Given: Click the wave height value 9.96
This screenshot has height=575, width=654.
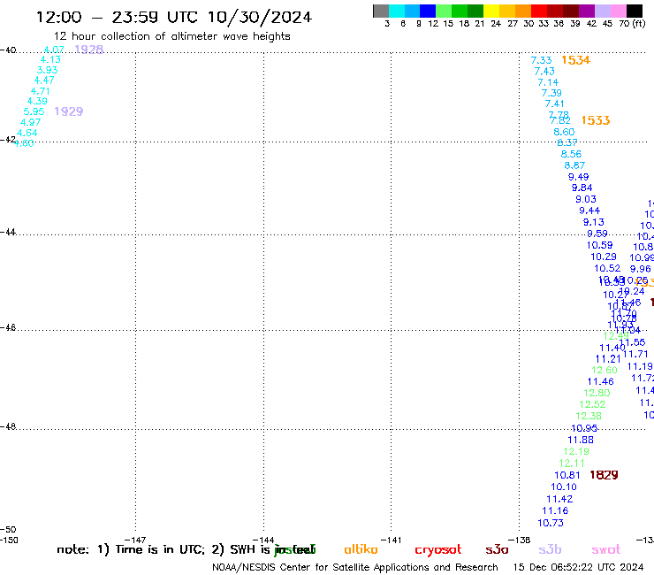Looking at the screenshot, I should pos(641,269).
